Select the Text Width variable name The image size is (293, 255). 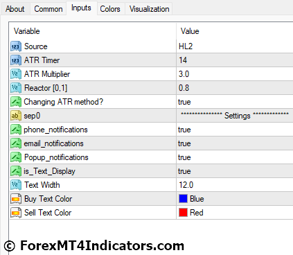pos(42,185)
